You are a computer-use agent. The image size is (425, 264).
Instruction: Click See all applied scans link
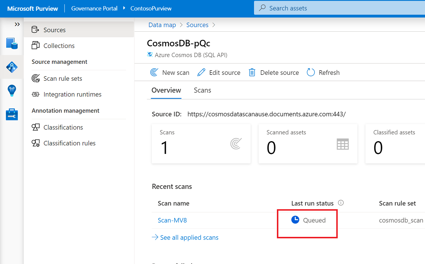click(189, 238)
